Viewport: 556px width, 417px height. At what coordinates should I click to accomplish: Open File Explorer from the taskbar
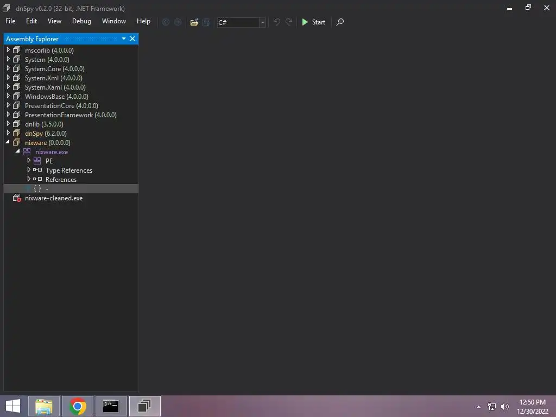pos(44,406)
